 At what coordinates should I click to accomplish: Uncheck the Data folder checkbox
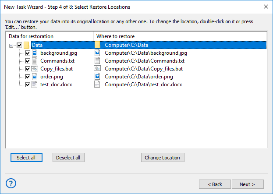[19, 45]
